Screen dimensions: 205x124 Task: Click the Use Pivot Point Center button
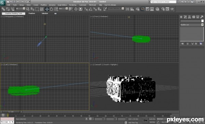[71, 9]
